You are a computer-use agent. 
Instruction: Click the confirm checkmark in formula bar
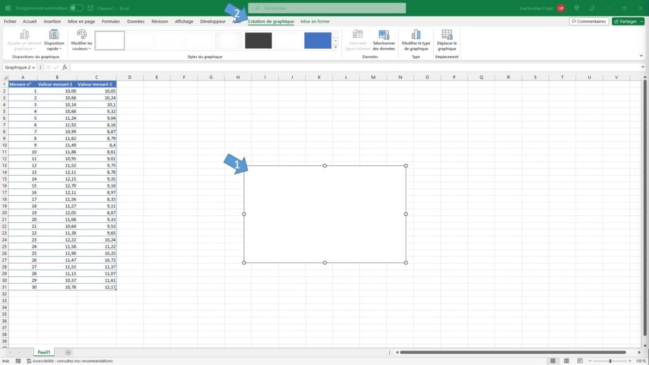tap(56, 67)
